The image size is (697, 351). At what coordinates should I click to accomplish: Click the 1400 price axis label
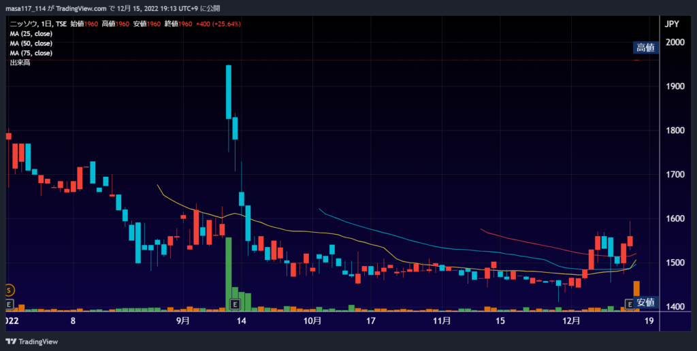pos(675,307)
